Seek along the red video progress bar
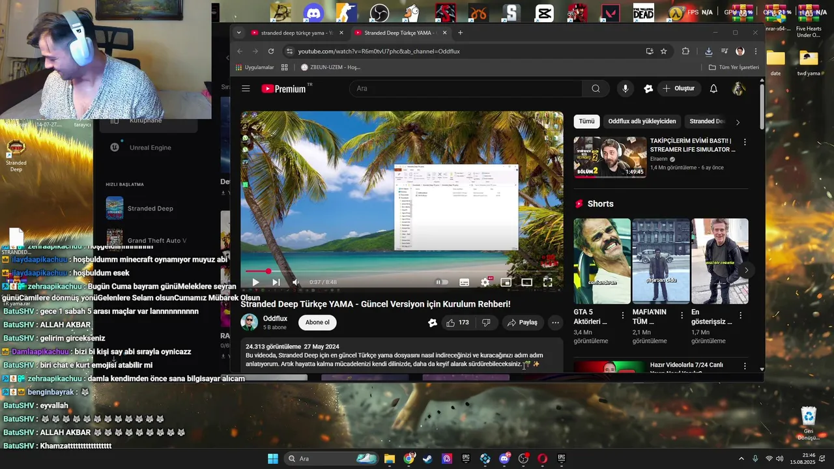 pyautogui.click(x=401, y=271)
